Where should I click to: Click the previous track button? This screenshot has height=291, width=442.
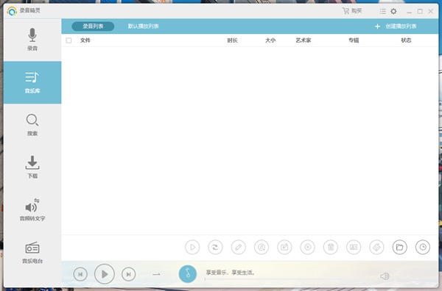click(x=80, y=274)
